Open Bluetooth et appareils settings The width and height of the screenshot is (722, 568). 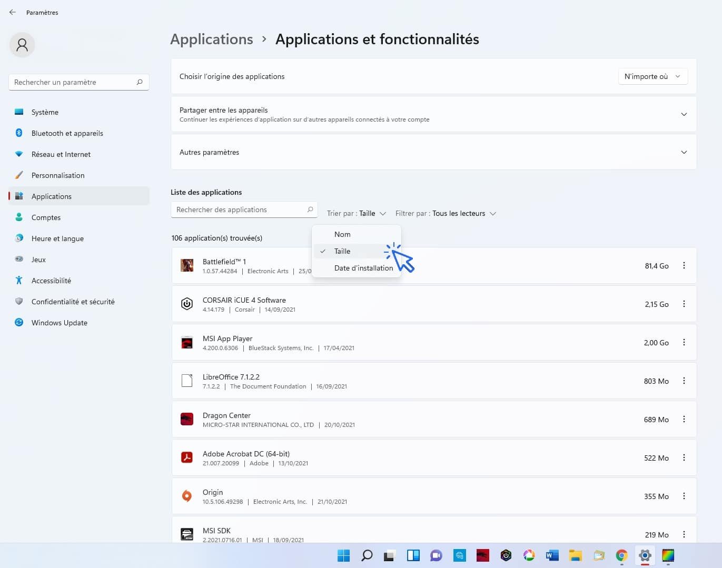pyautogui.click(x=79, y=133)
